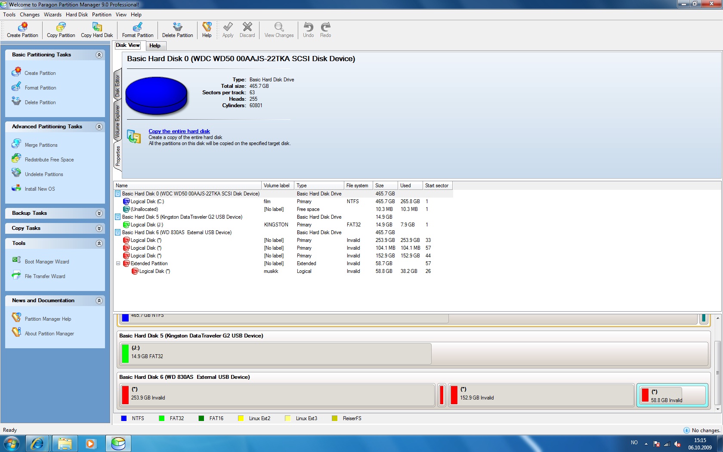Click the Discard toolbar icon
This screenshot has width=723, height=452.
pos(247,30)
